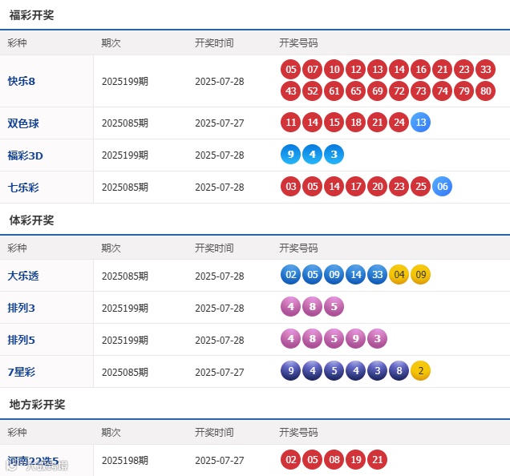Click date 2025-07-27 in 7星彩 row

pyautogui.click(x=220, y=372)
